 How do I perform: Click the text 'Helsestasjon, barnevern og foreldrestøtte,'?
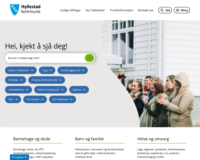(x=100, y=149)
